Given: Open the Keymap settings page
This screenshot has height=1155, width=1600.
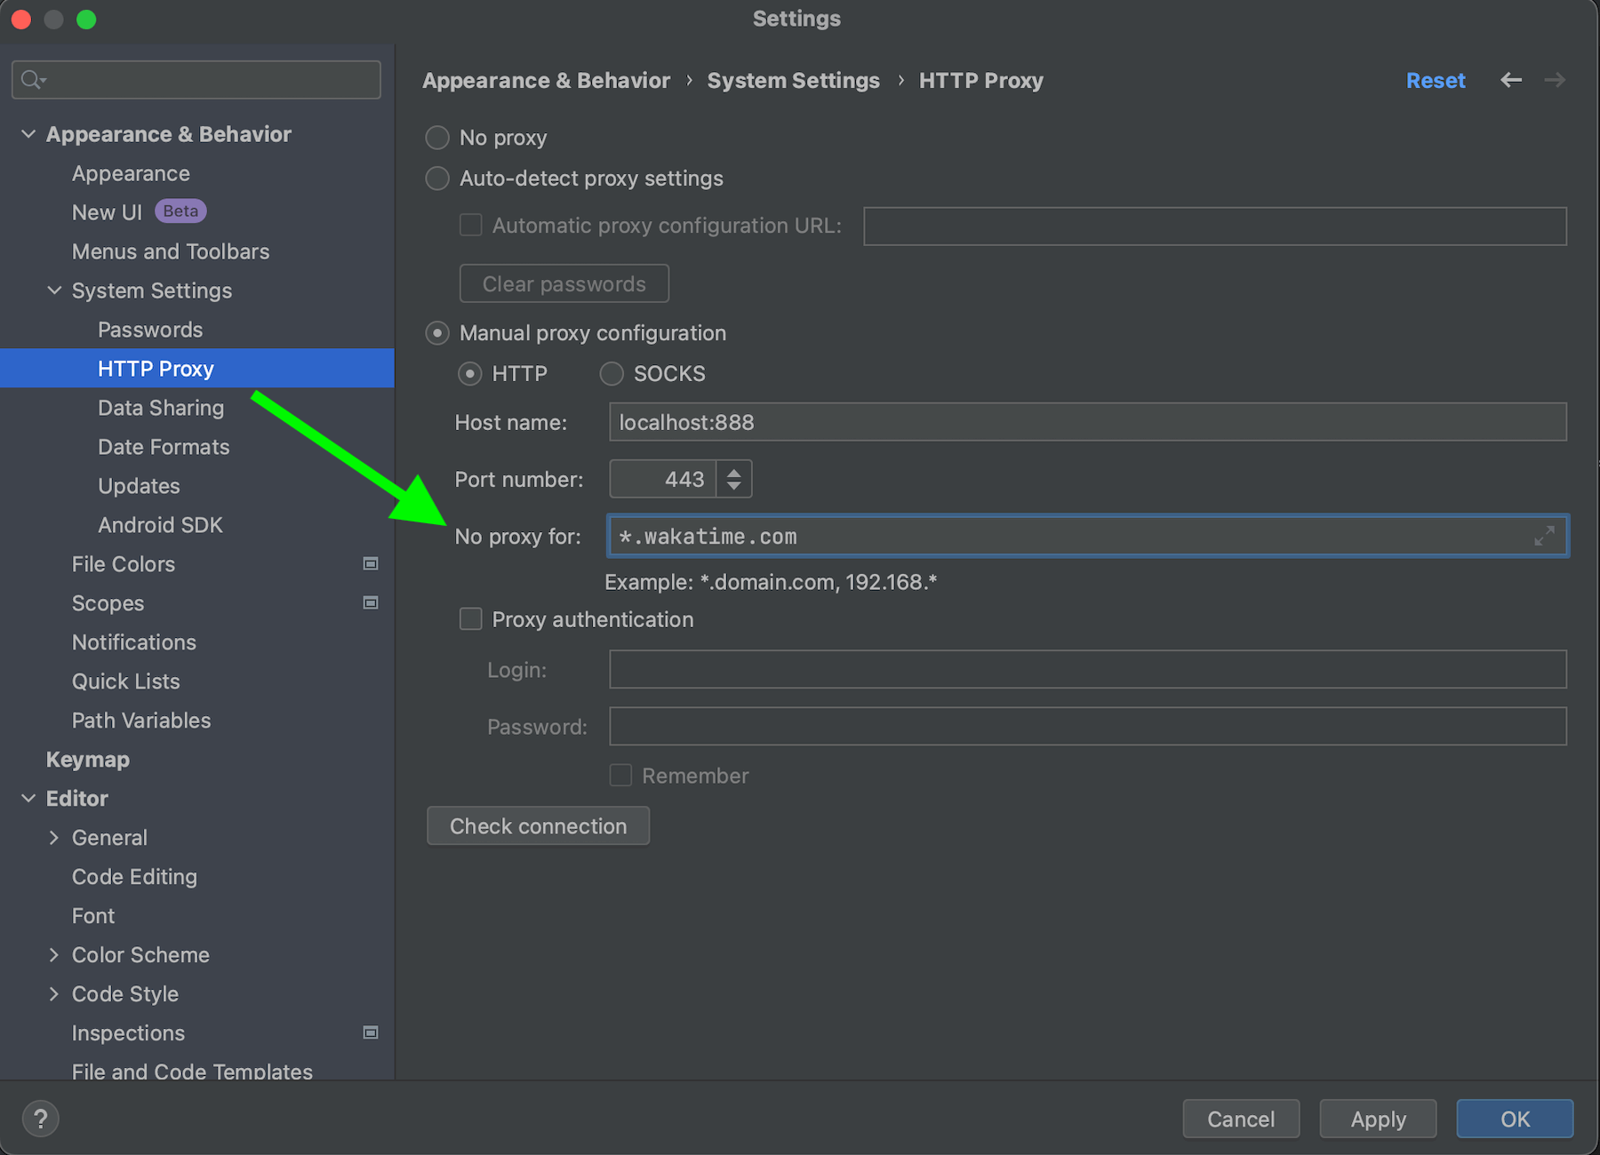Looking at the screenshot, I should [87, 760].
